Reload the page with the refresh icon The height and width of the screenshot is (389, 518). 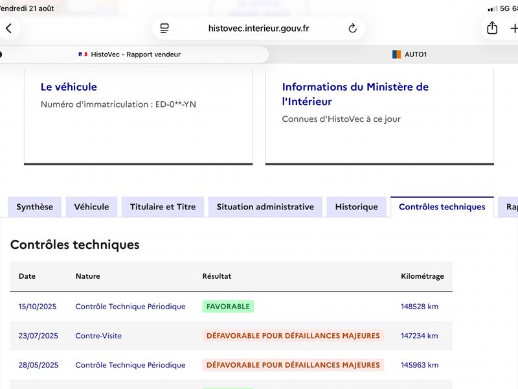point(352,29)
